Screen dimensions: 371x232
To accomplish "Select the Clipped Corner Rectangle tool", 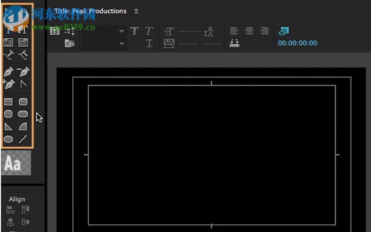I will pos(9,114).
